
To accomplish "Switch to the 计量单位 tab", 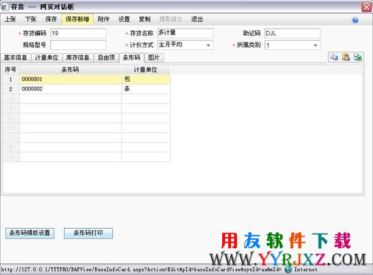I will coord(46,58).
